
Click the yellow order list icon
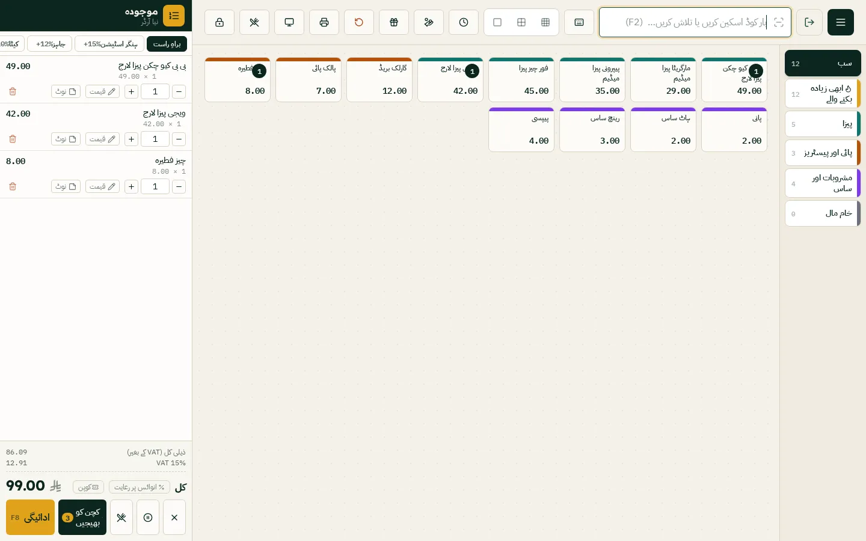pos(174,16)
